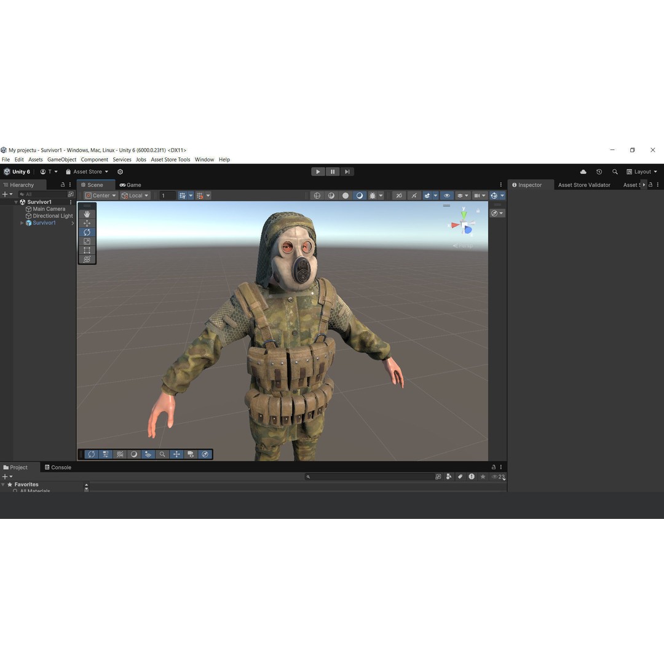Select the Scale tool
Screen dimensions: 664x664
[x=87, y=242]
